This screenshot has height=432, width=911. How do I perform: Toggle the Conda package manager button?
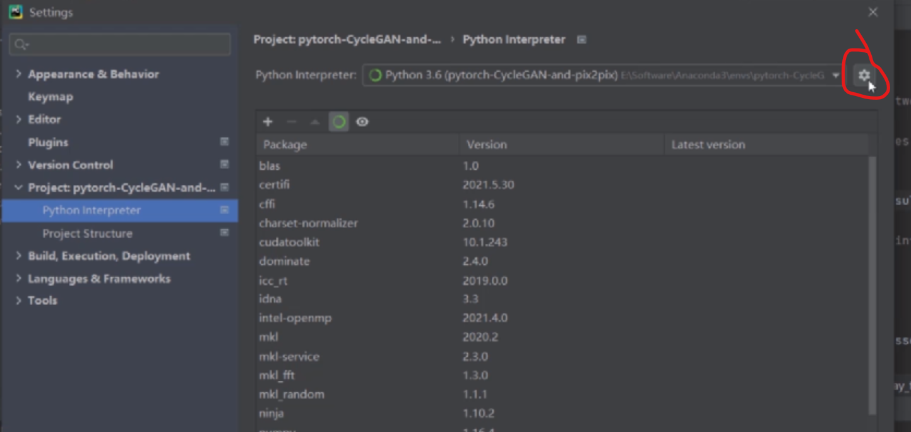click(x=339, y=122)
